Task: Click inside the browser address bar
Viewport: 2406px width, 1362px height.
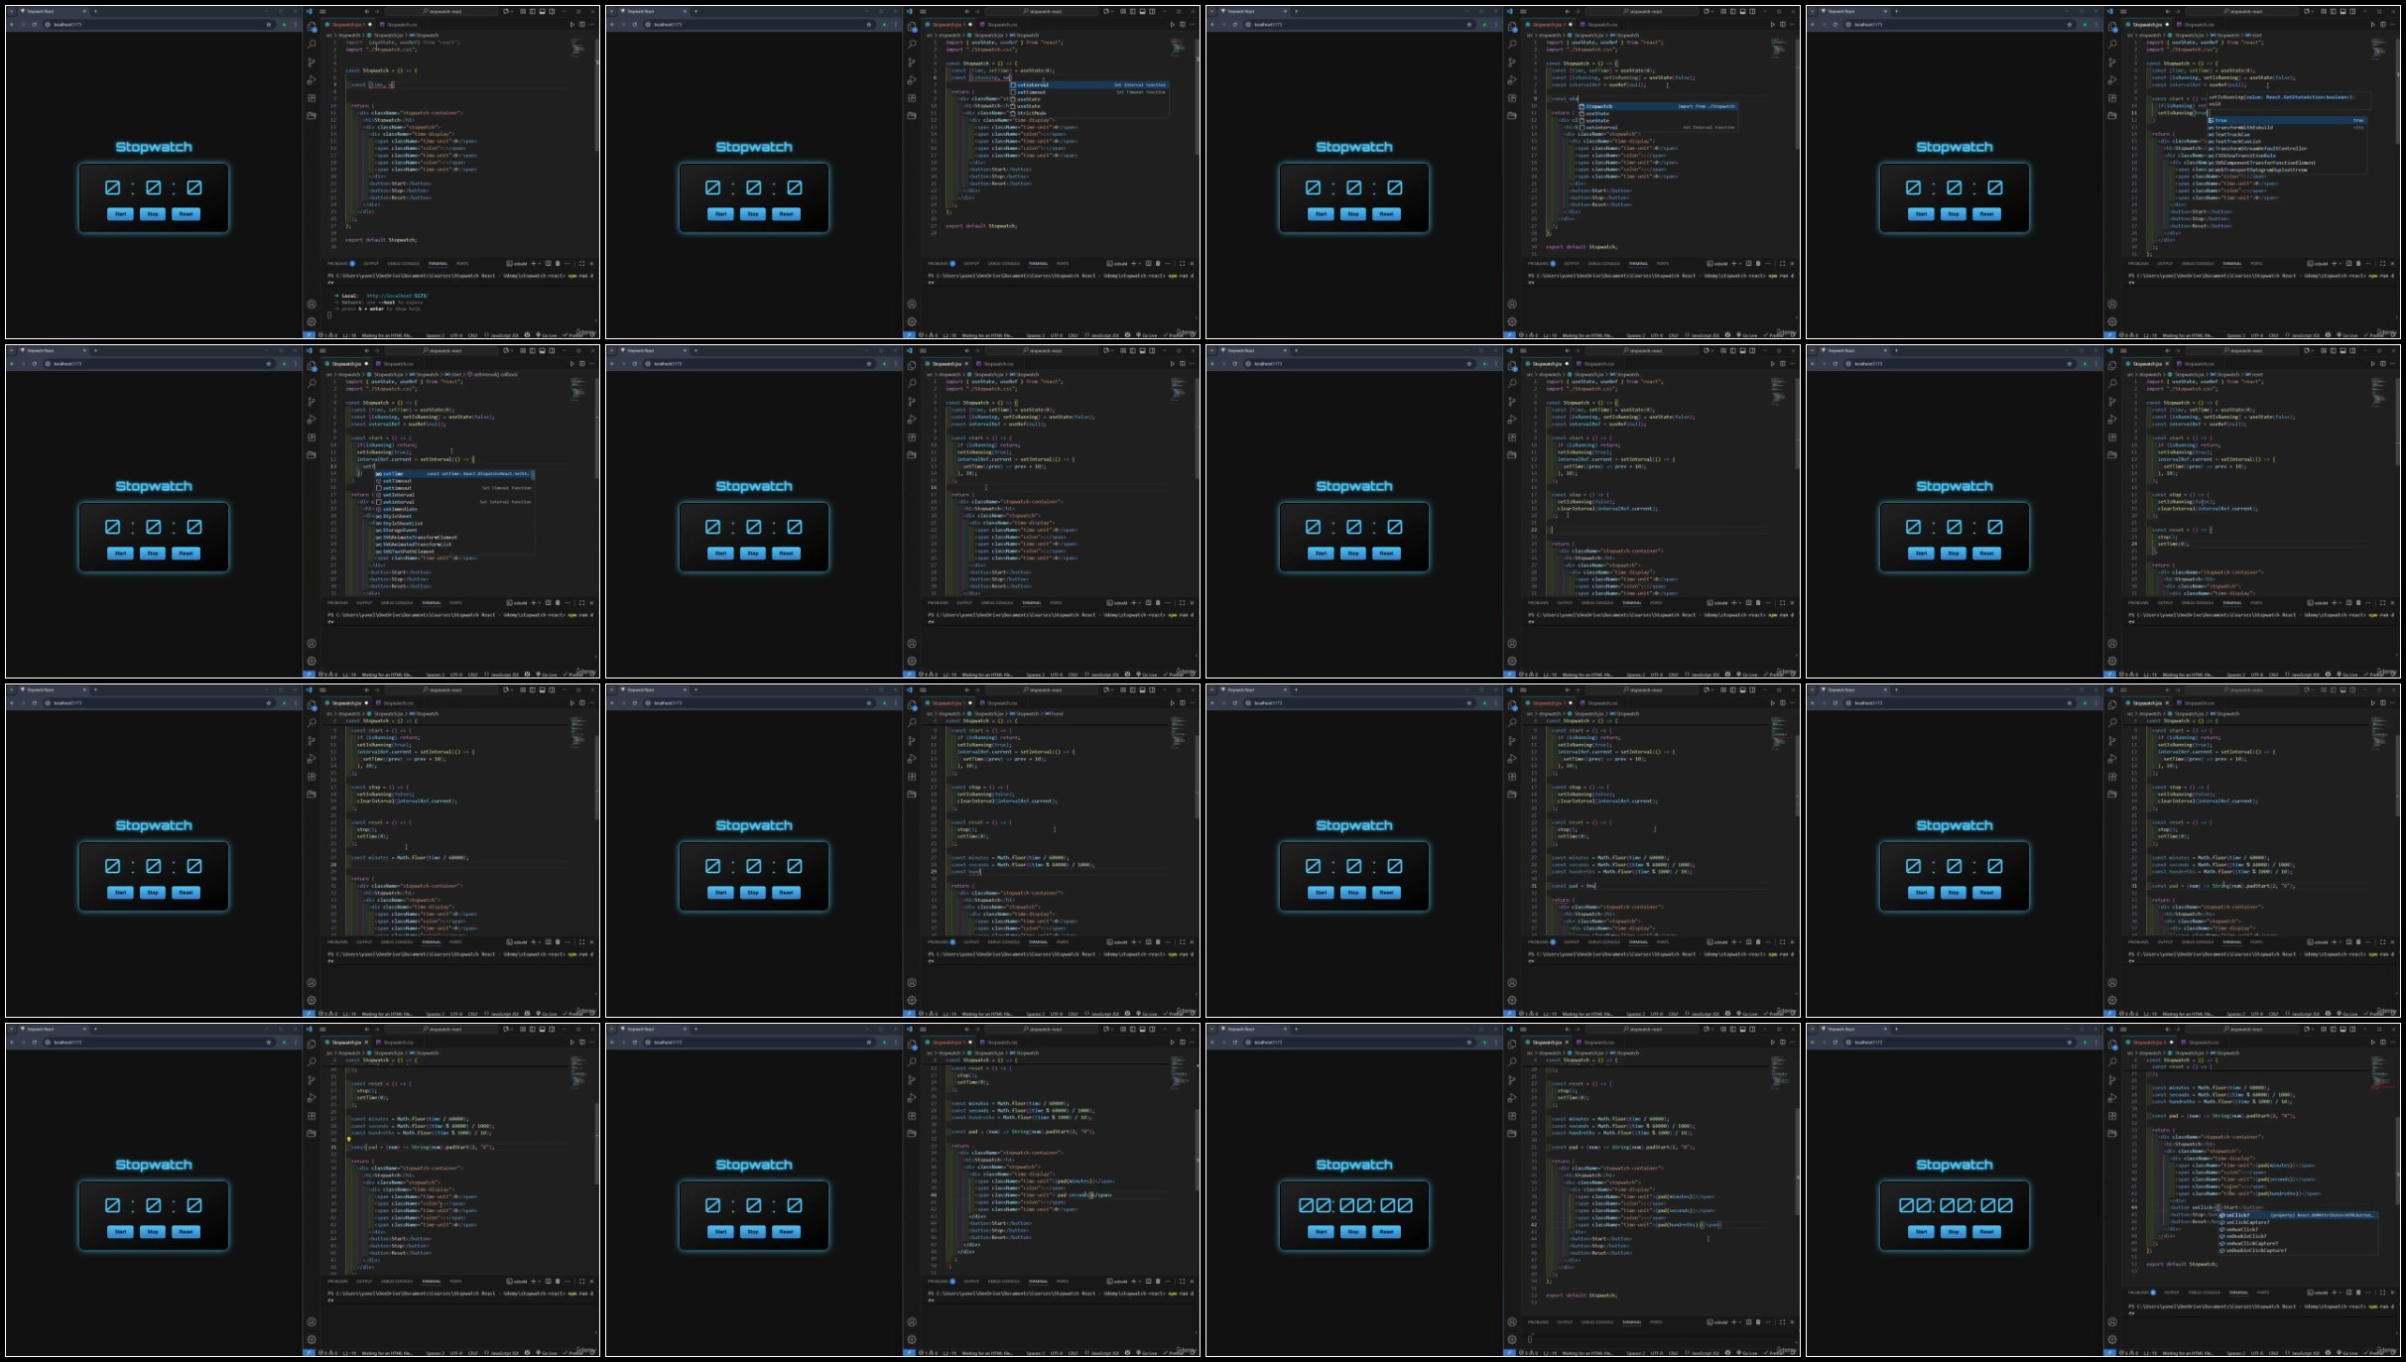Action: pos(67,25)
